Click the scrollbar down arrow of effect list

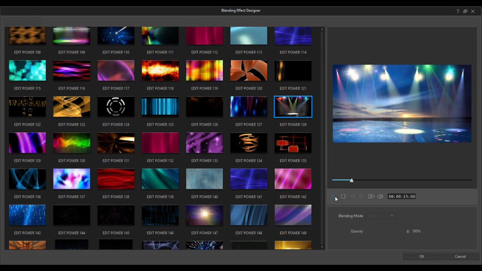pyautogui.click(x=322, y=247)
